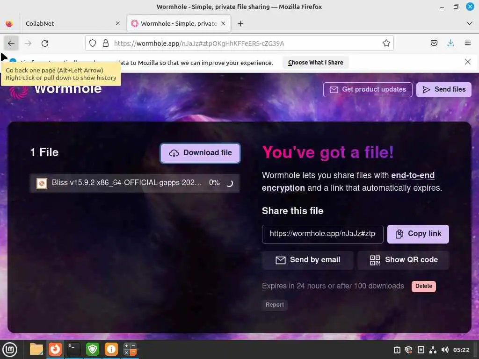Reload the current Wormhole page
The image size is (479, 359).
coord(45,43)
